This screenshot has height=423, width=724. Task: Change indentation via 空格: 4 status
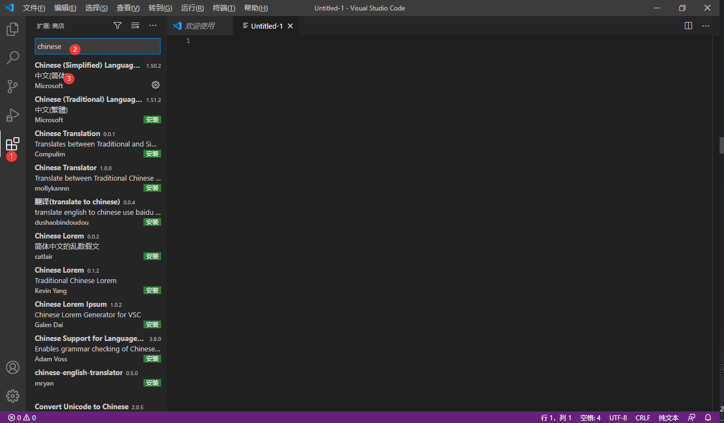point(590,417)
